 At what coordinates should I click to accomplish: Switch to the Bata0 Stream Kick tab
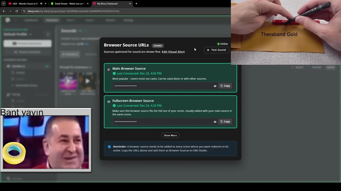coord(69,4)
